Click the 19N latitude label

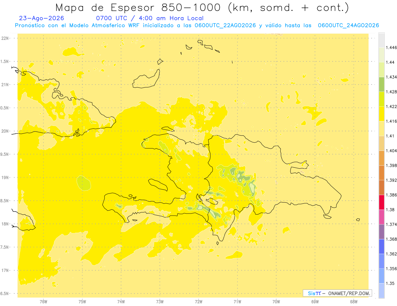[x=5, y=178]
